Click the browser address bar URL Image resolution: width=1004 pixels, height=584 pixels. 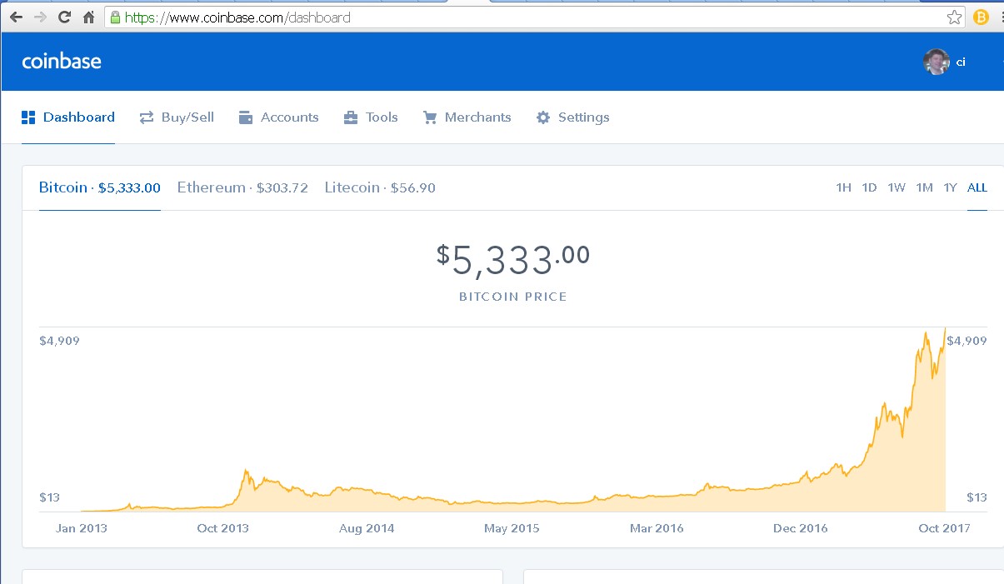[x=237, y=17]
